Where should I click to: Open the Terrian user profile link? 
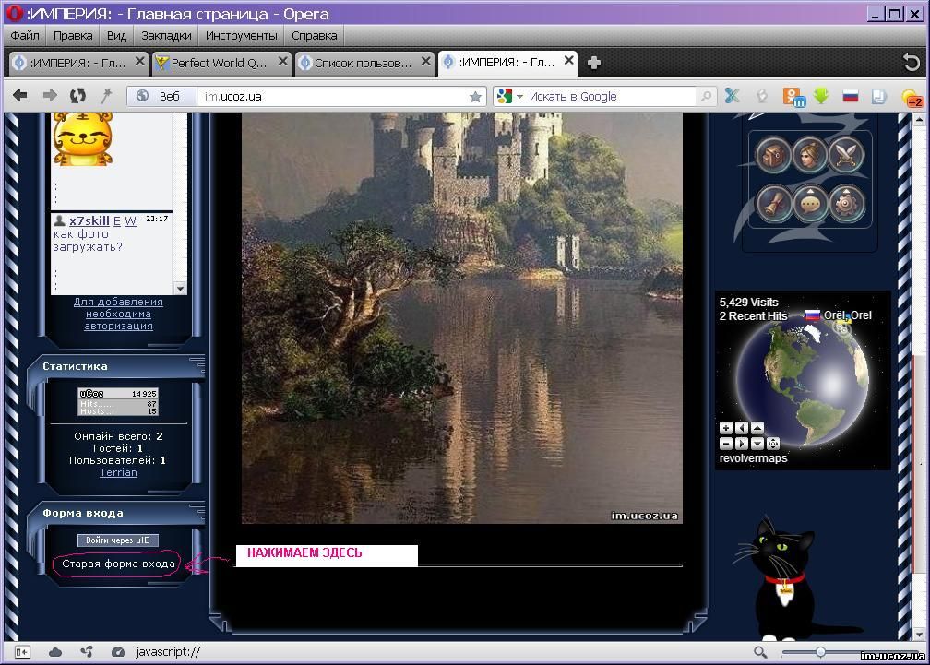tap(119, 472)
